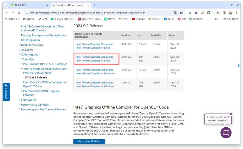Image resolution: width=243 pixels, height=149 pixels.
Task: Open the 모든 북마크 folder
Action: click(230, 19)
